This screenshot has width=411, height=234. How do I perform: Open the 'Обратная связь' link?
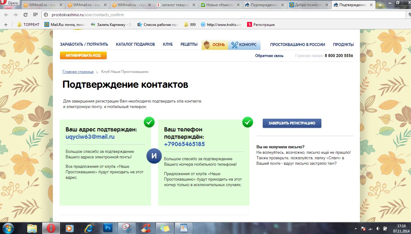[269, 56]
